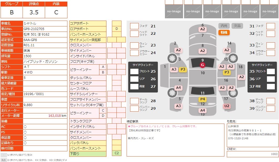The image size is (279, 162).
Task: Open the first no-image thumbnail
Action: (x=174, y=11)
